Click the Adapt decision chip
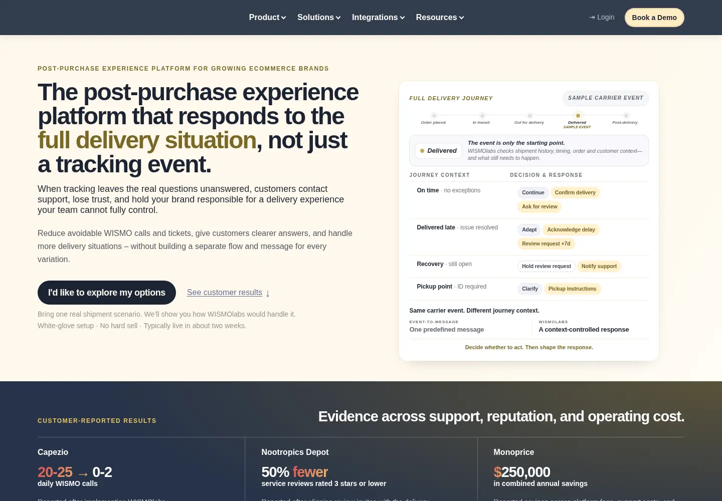 click(529, 230)
